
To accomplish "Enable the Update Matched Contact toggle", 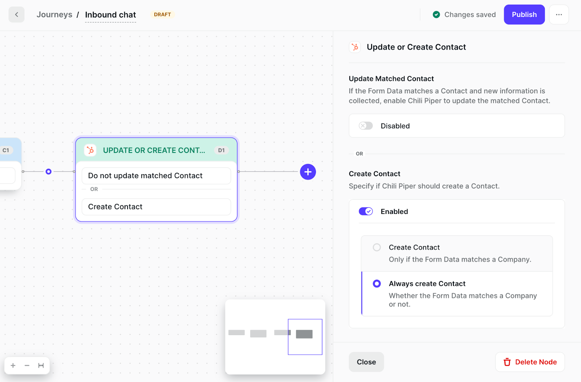I will 366,126.
